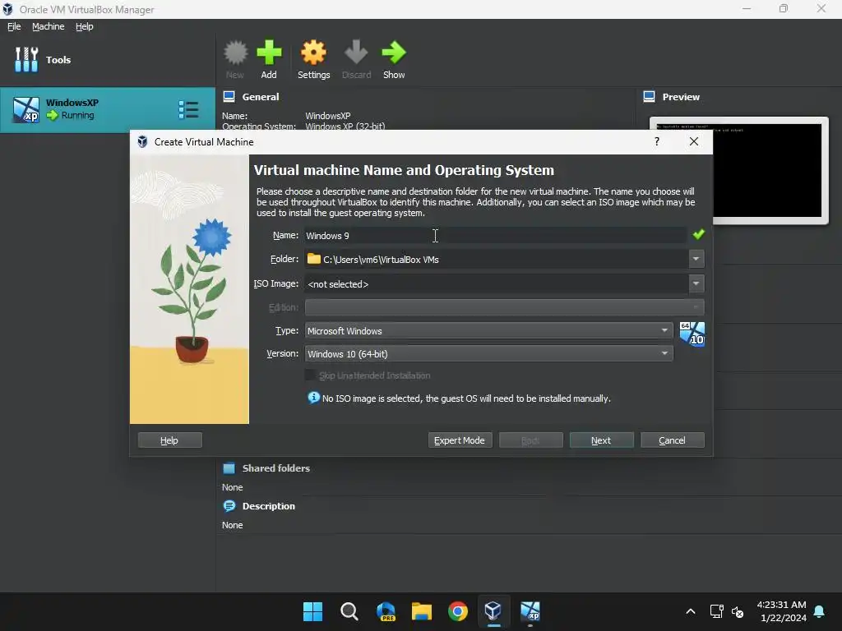Open the WindowsXP machine menu list icon
The width and height of the screenshot is (842, 631).
pyautogui.click(x=188, y=109)
